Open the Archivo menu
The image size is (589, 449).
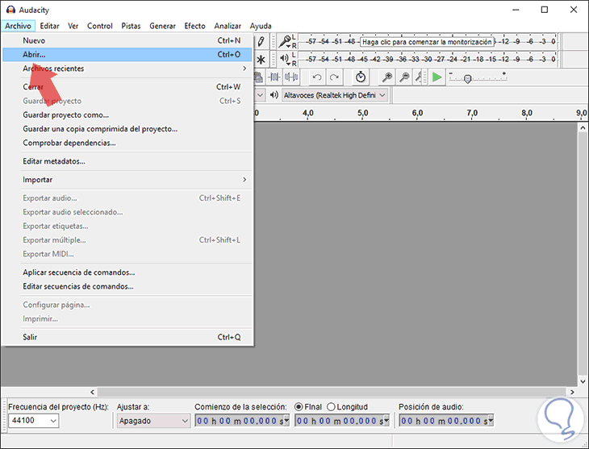click(x=18, y=26)
